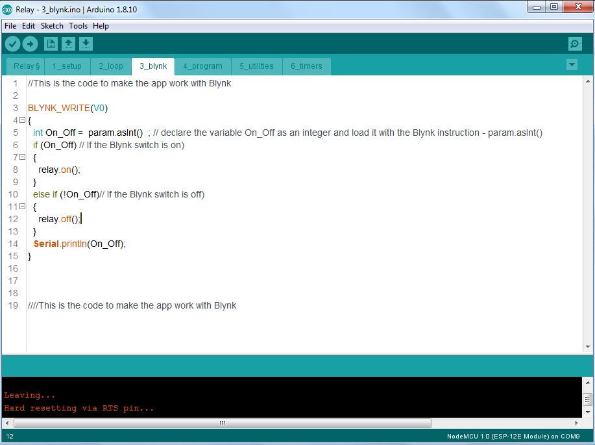Viewport: 595px width, 445px height.
Task: Click BLYNK_WRITE on line 3
Action: pyautogui.click(x=59, y=108)
